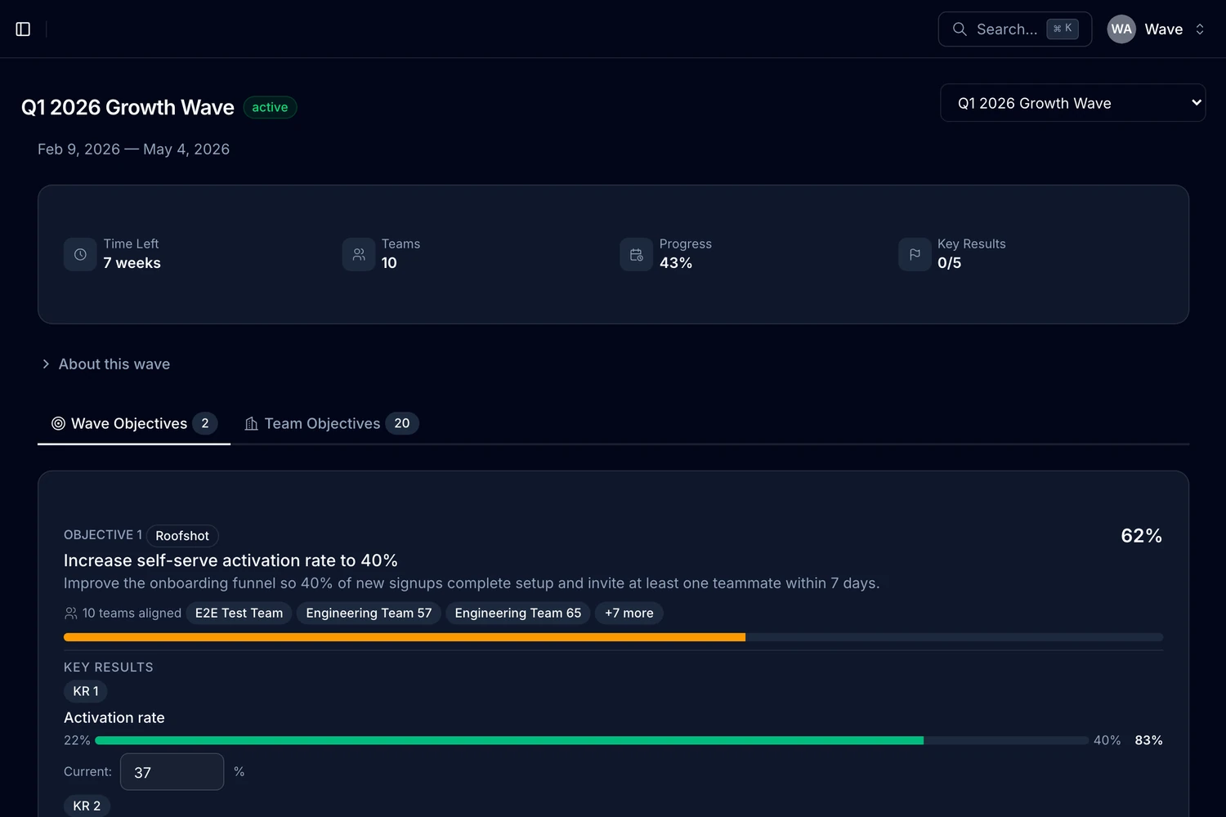Click the 'KEY RESULTS' section heading
1226x817 pixels.
click(x=109, y=667)
